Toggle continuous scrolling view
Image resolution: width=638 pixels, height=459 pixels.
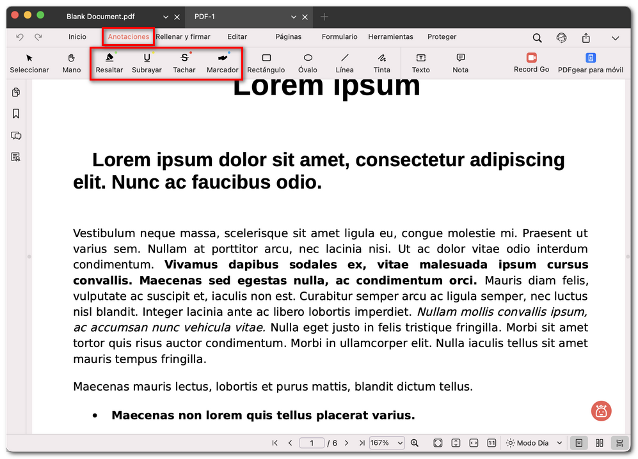pyautogui.click(x=619, y=443)
